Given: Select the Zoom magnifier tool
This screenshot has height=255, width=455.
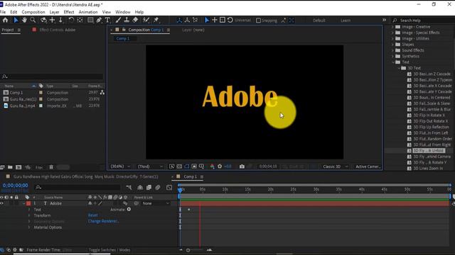Looking at the screenshot, I should pos(33,20).
